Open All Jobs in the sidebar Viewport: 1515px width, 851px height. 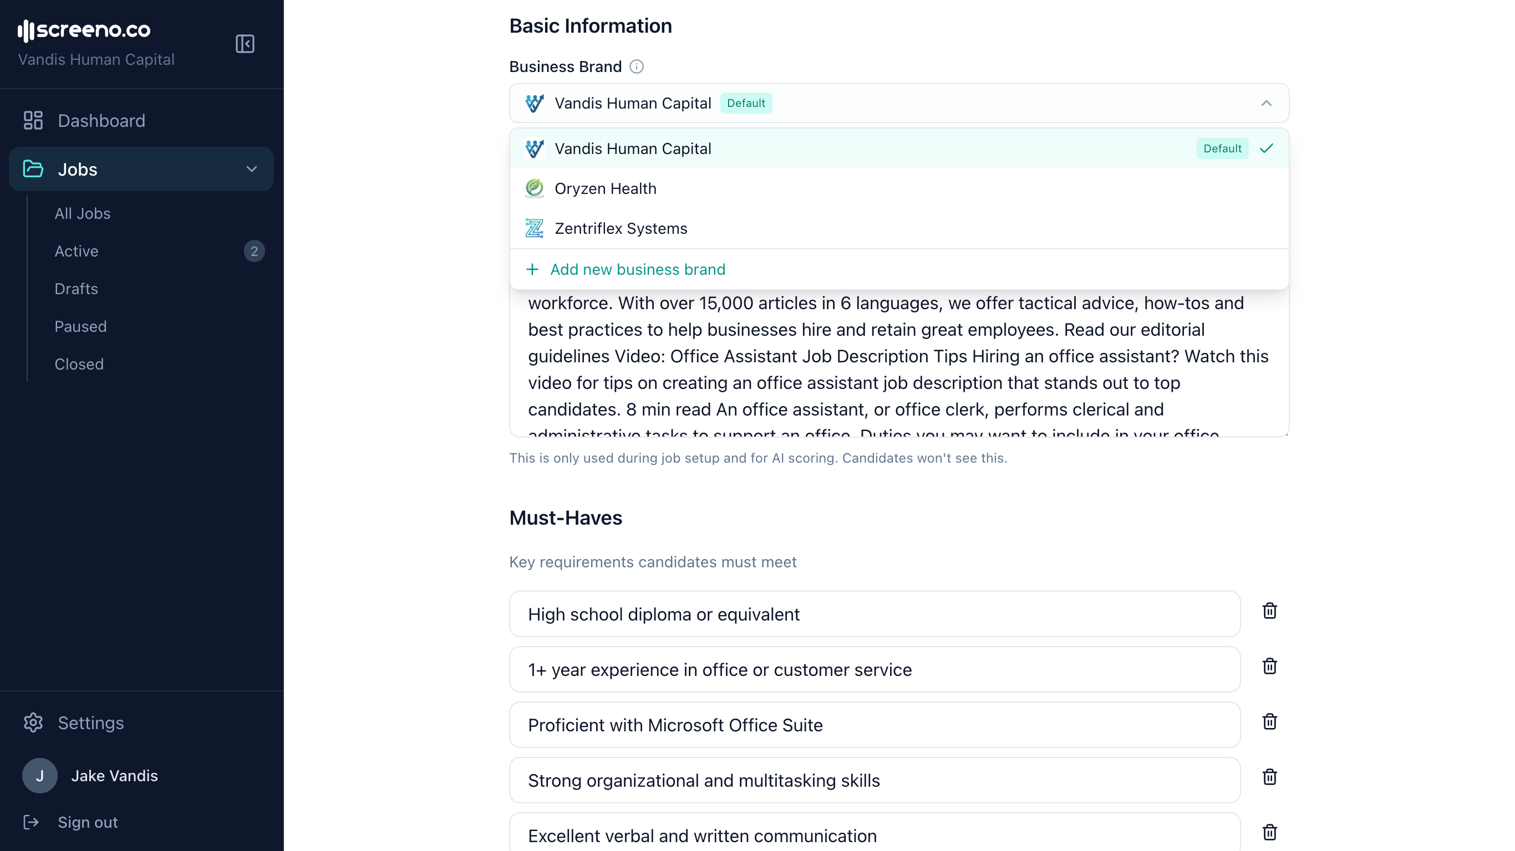82,213
